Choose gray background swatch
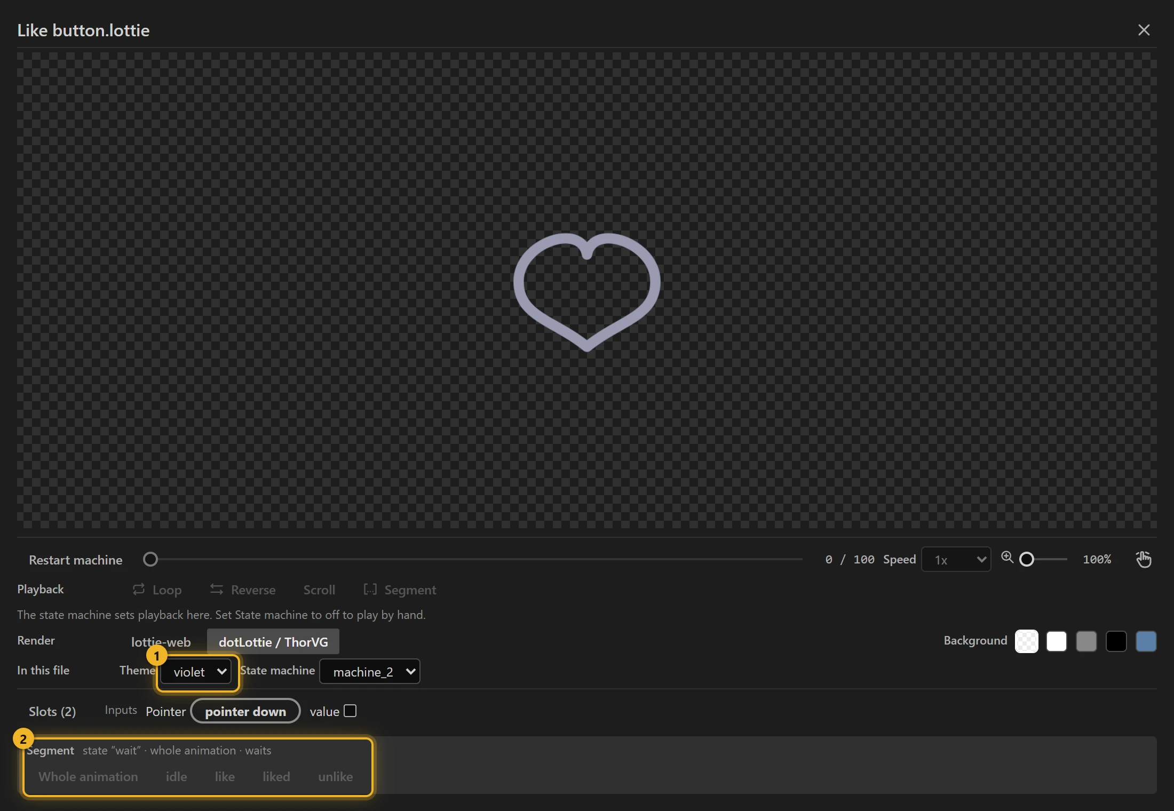Screen dimensions: 1174x811 coord(1086,641)
